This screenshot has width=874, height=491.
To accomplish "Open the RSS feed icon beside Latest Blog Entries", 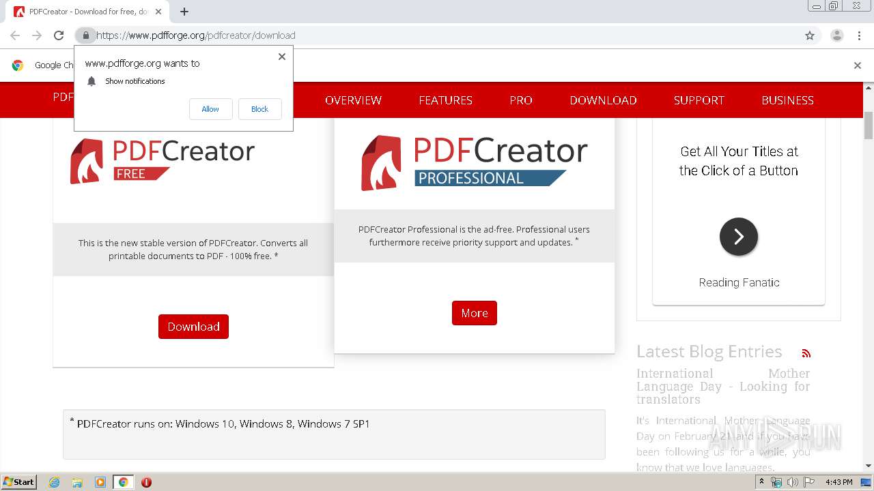I will click(x=806, y=353).
